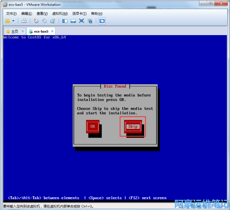Click the Unity mode toolbar icon
The height and width of the screenshot is (210, 230).
[90, 21]
